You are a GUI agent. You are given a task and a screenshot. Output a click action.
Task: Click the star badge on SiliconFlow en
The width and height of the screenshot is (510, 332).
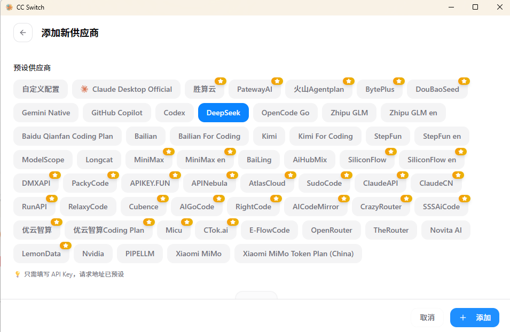tap(461, 152)
